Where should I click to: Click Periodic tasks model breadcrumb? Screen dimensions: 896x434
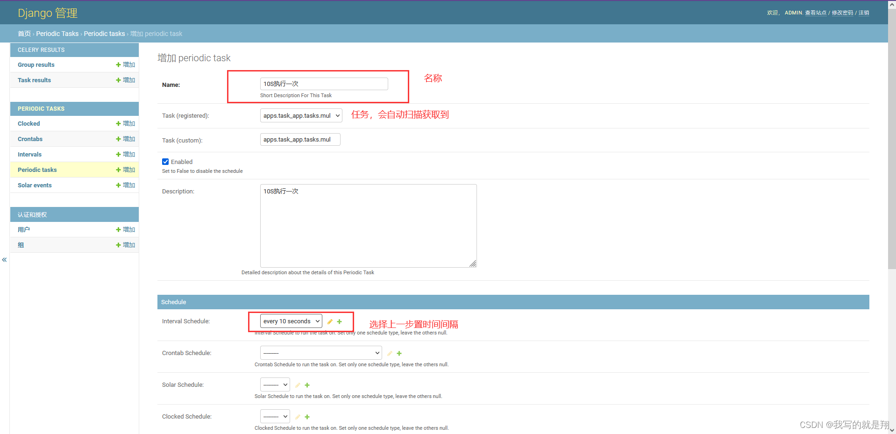pos(104,34)
